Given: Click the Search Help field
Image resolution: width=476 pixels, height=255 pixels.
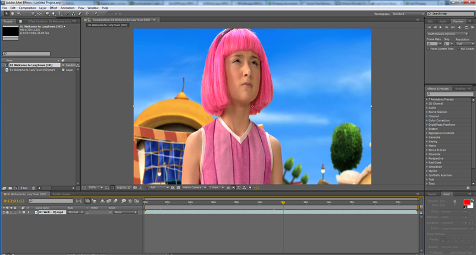Looking at the screenshot, I should (450, 14).
